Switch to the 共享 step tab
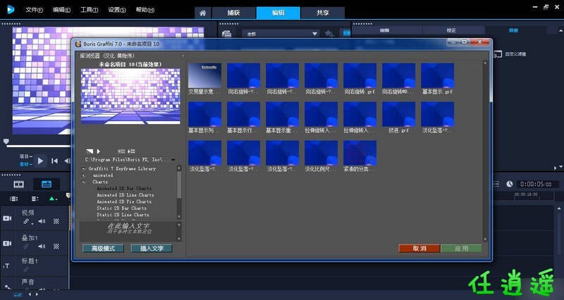 coord(323,13)
